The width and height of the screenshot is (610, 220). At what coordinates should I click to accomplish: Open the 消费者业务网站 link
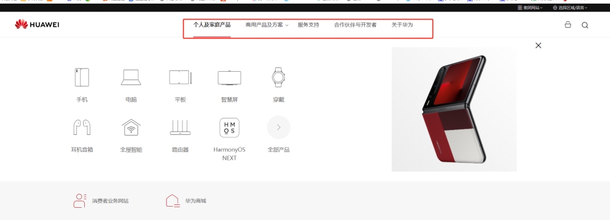click(x=101, y=201)
